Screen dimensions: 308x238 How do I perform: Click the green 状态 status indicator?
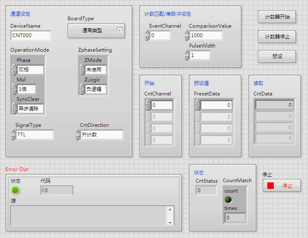pyautogui.click(x=16, y=190)
